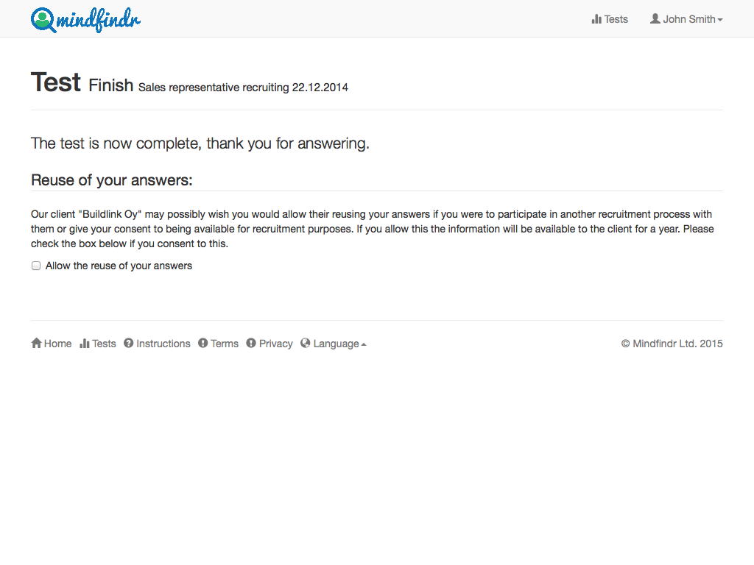This screenshot has height=565, width=754.
Task: Click the user silhouette icon beside John Smith
Action: coord(655,18)
